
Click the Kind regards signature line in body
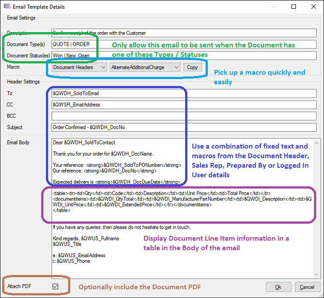tap(86, 239)
